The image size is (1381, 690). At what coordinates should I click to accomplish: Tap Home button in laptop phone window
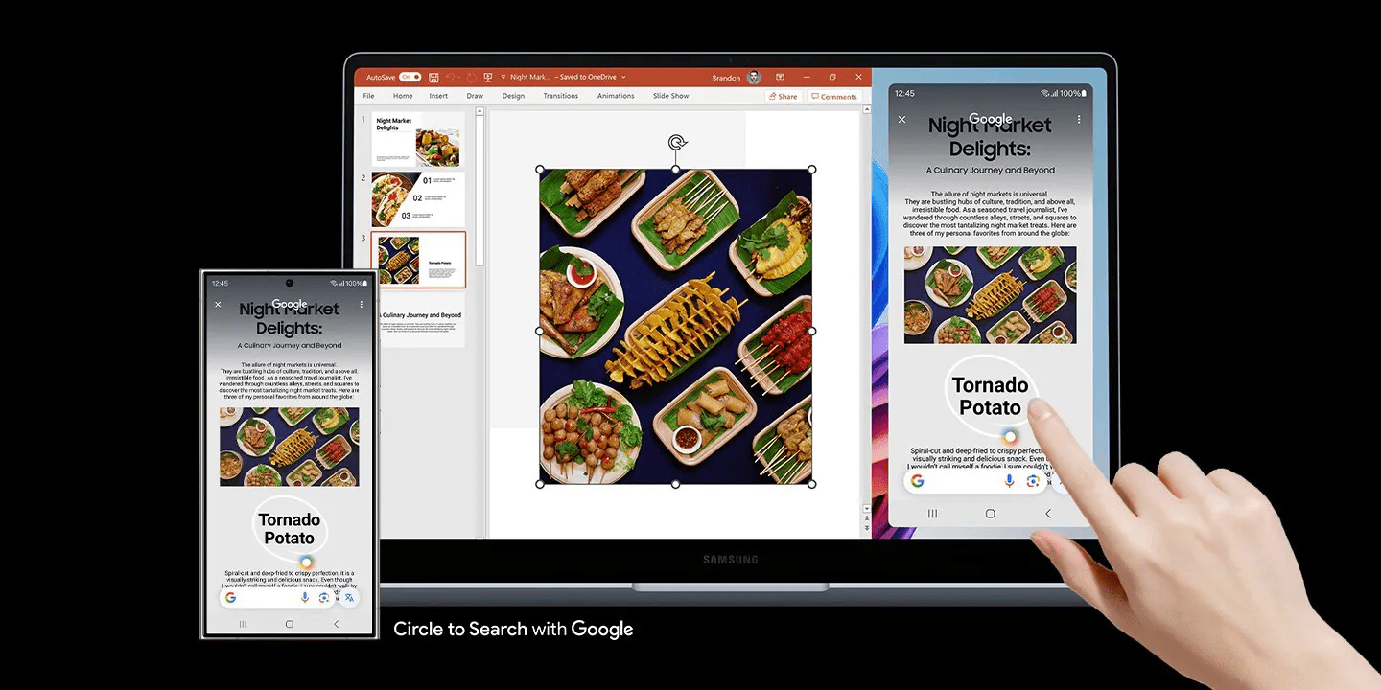[991, 514]
